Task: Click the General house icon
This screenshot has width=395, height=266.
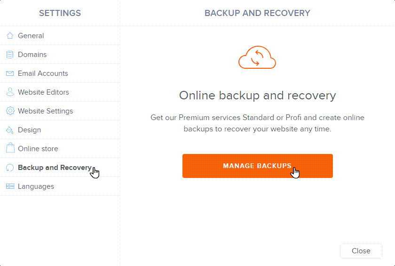Action: click(10, 36)
